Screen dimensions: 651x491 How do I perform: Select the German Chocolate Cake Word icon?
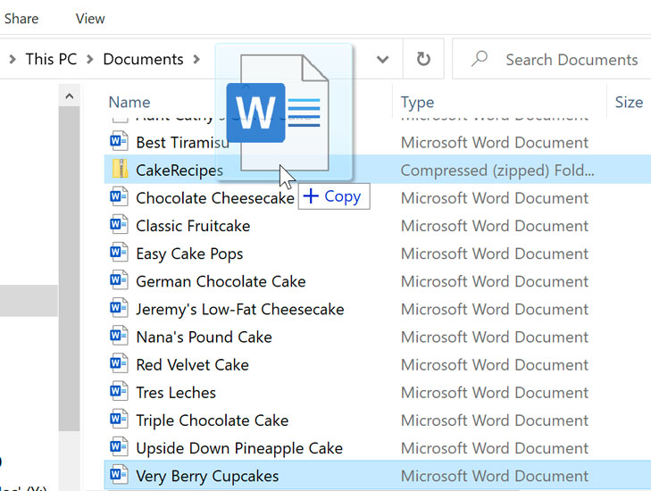(x=119, y=281)
